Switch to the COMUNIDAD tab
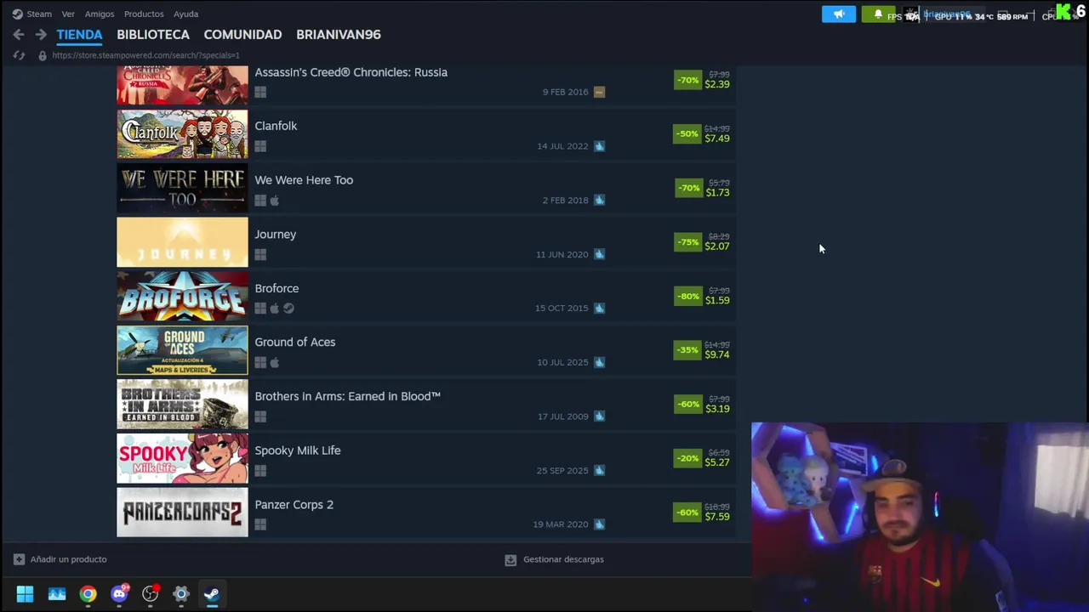This screenshot has height=612, width=1089. 242,35
